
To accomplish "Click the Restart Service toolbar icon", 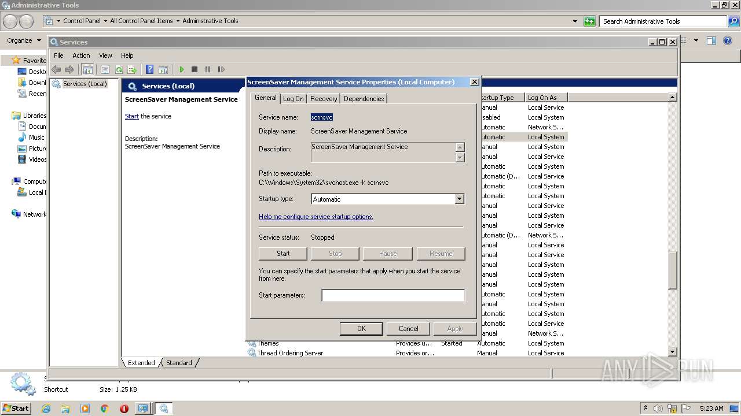I will pos(221,69).
